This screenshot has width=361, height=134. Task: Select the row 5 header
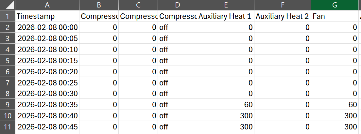(x=8, y=60)
